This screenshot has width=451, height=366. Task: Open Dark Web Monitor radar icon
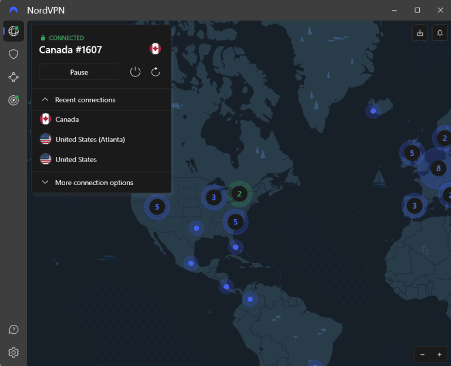(14, 100)
